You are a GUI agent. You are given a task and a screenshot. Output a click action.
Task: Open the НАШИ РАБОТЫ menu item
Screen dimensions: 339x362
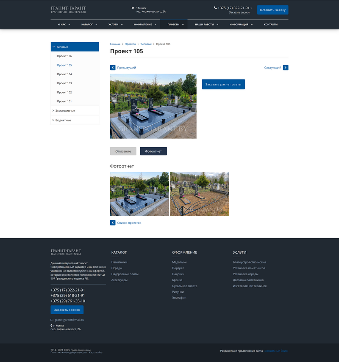coord(204,25)
